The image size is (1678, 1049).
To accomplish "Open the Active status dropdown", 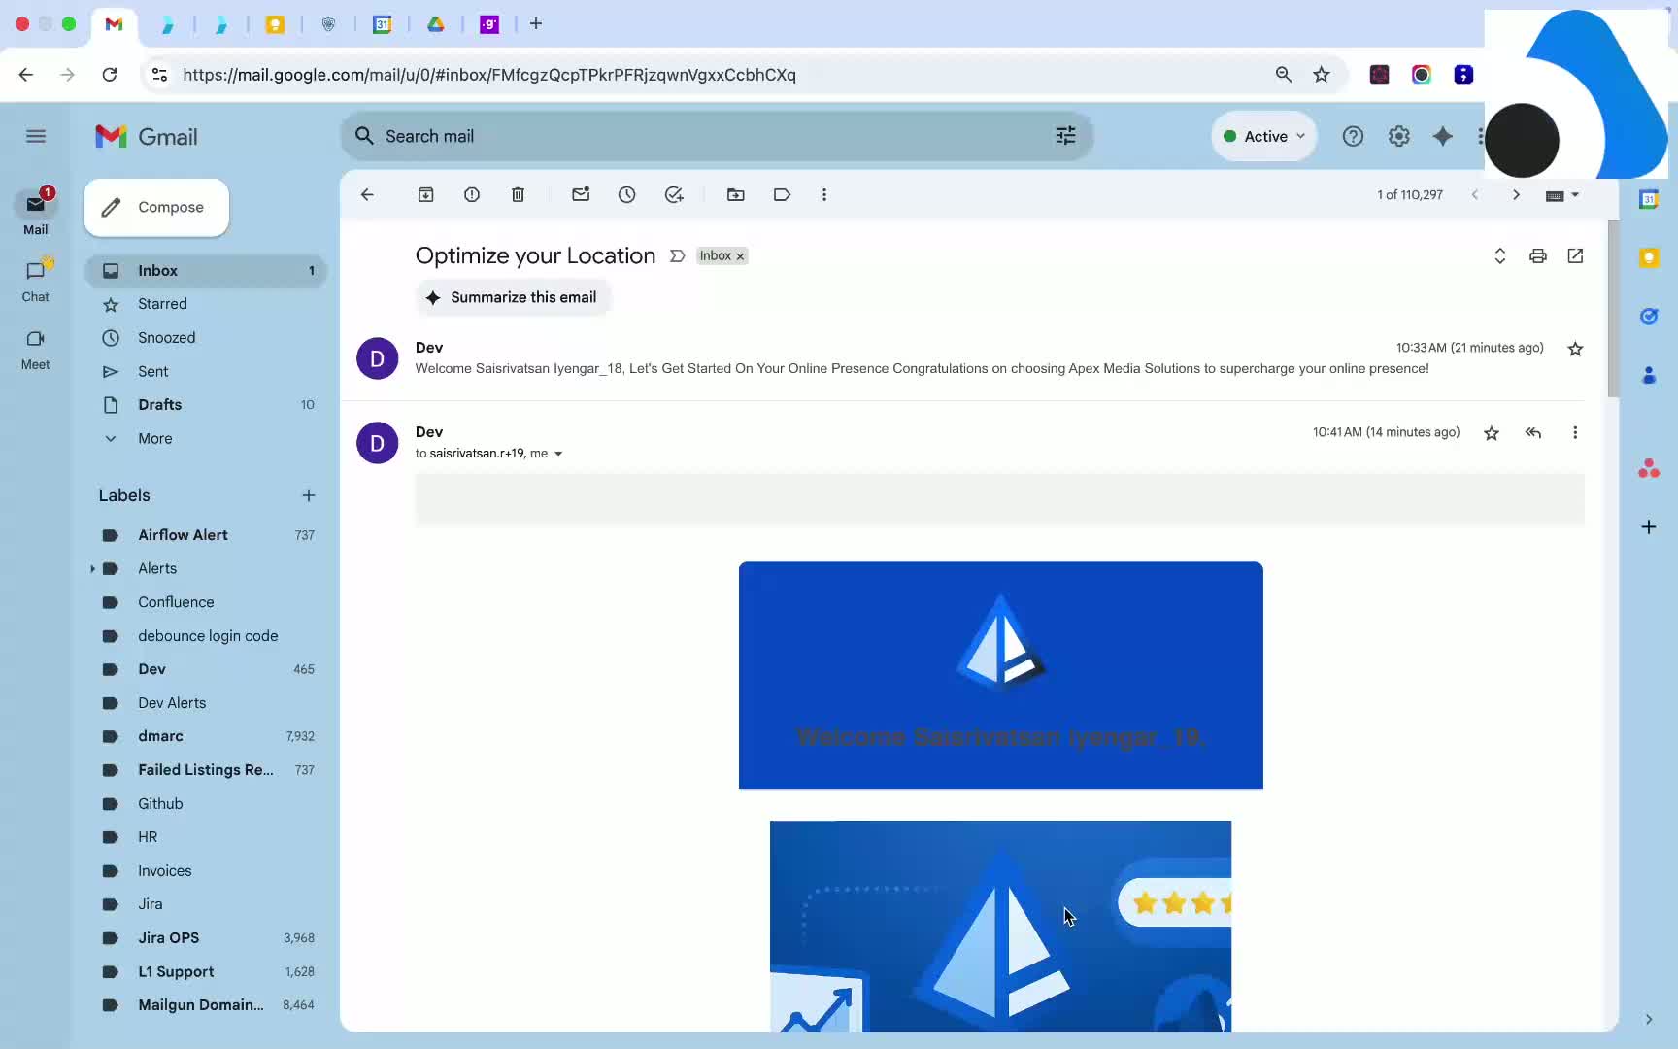I will tap(1264, 136).
